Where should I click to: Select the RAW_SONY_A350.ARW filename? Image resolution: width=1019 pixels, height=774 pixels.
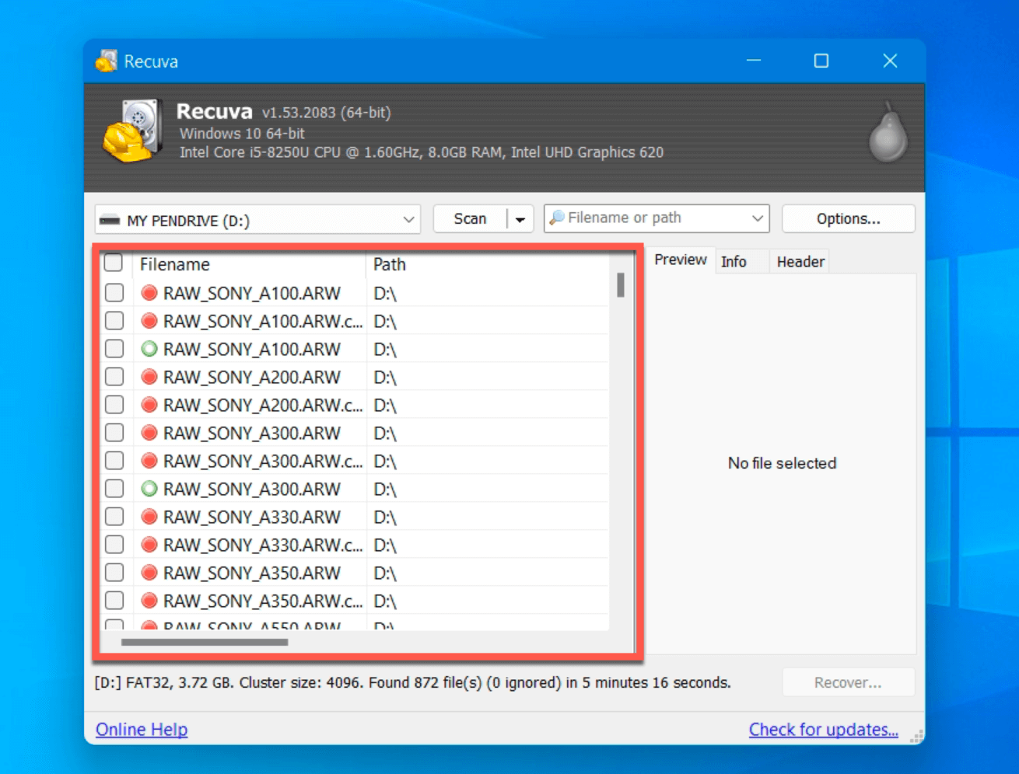[252, 573]
